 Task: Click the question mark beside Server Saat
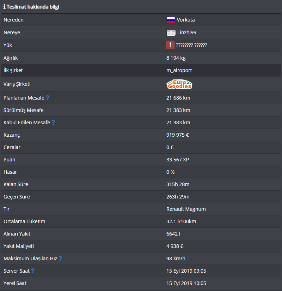pyautogui.click(x=33, y=271)
